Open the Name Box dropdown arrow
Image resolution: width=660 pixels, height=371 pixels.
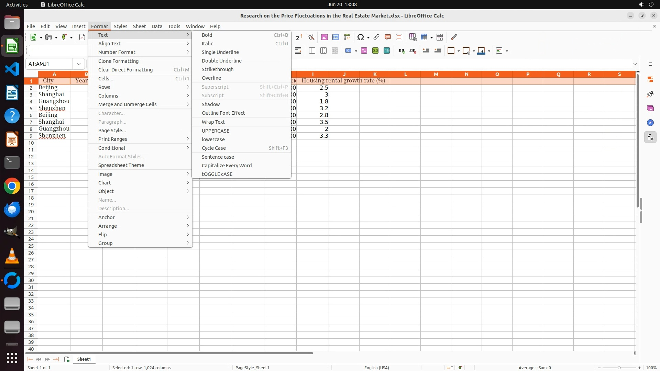pyautogui.click(x=79, y=64)
